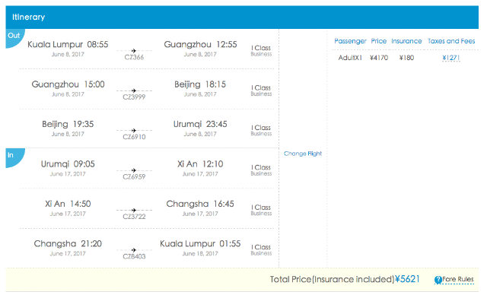This screenshot has height=295, width=487.
Task: Click I Class Business for the CZ3999 flight
Action: [x=261, y=90]
